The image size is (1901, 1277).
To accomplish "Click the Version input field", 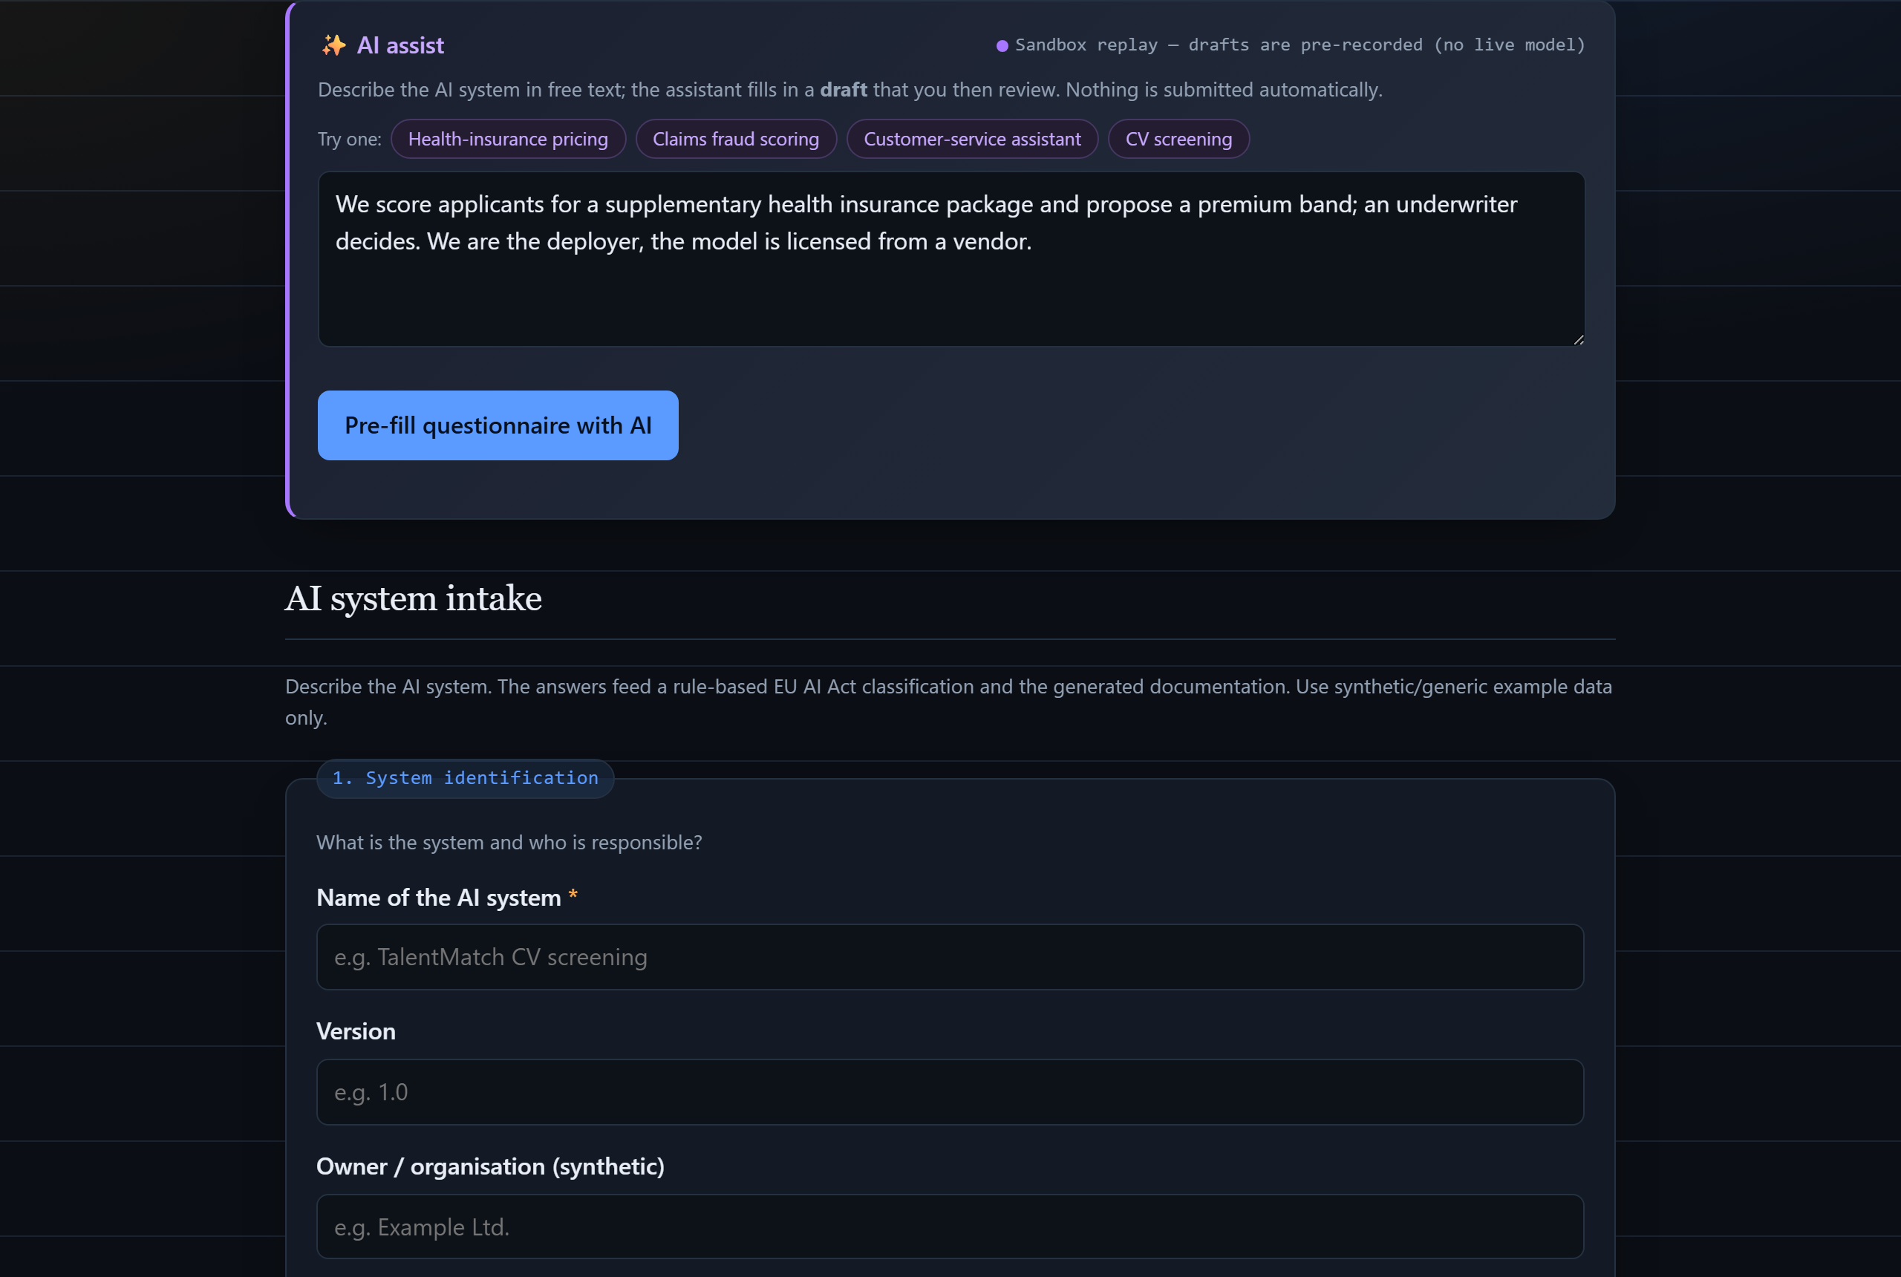I will tap(950, 1092).
